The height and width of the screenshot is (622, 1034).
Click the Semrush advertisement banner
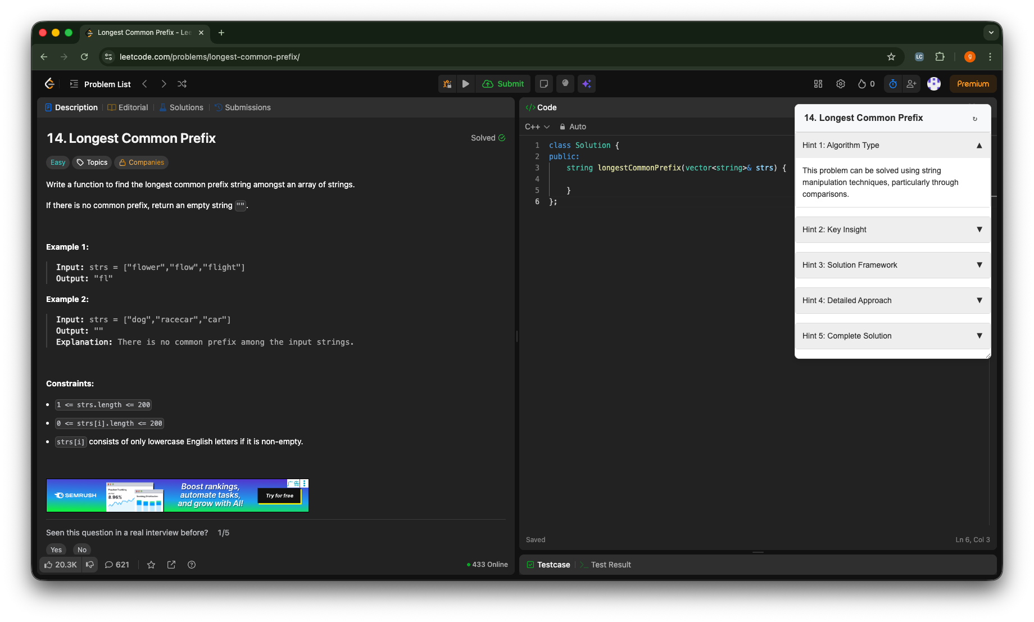178,495
